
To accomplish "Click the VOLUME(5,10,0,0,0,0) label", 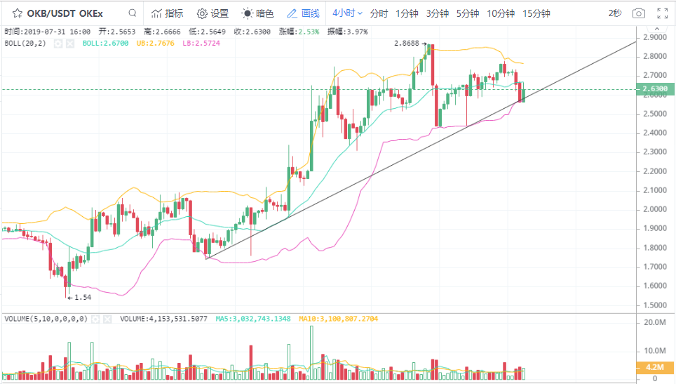I will point(46,319).
